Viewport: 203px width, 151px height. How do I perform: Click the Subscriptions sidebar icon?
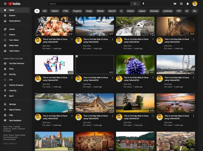click(x=5, y=21)
